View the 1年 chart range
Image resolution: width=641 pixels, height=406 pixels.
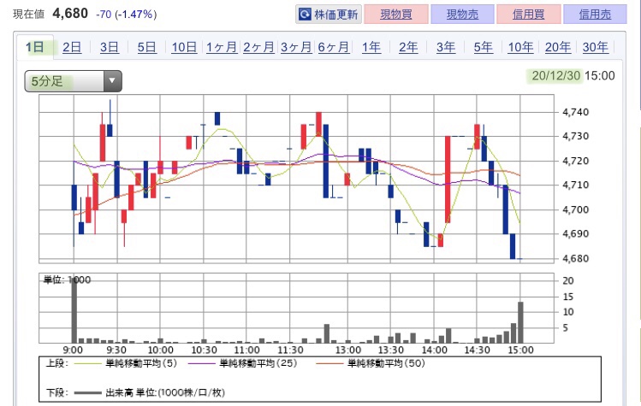[371, 47]
